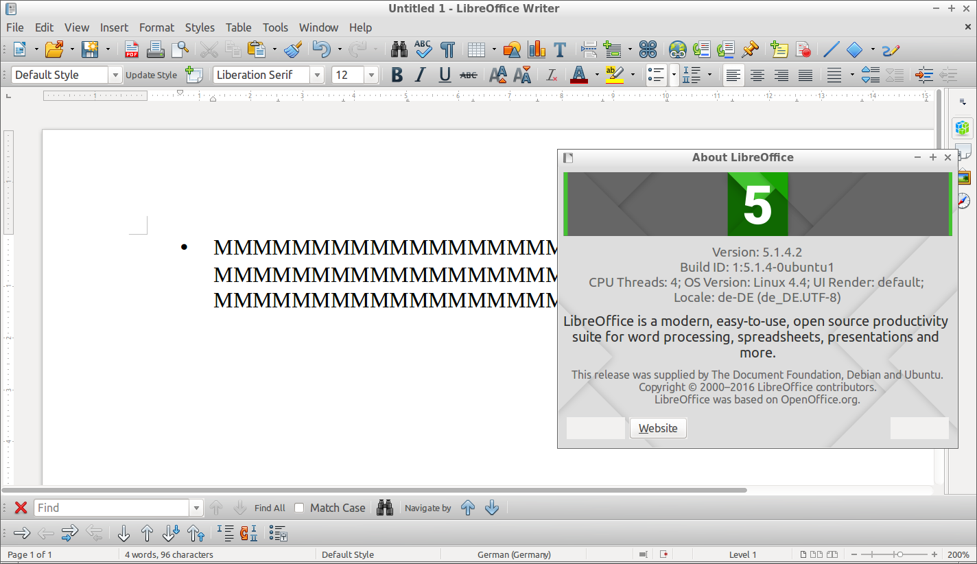Toggle bulleted list
This screenshot has height=564, width=977.
tap(657, 75)
